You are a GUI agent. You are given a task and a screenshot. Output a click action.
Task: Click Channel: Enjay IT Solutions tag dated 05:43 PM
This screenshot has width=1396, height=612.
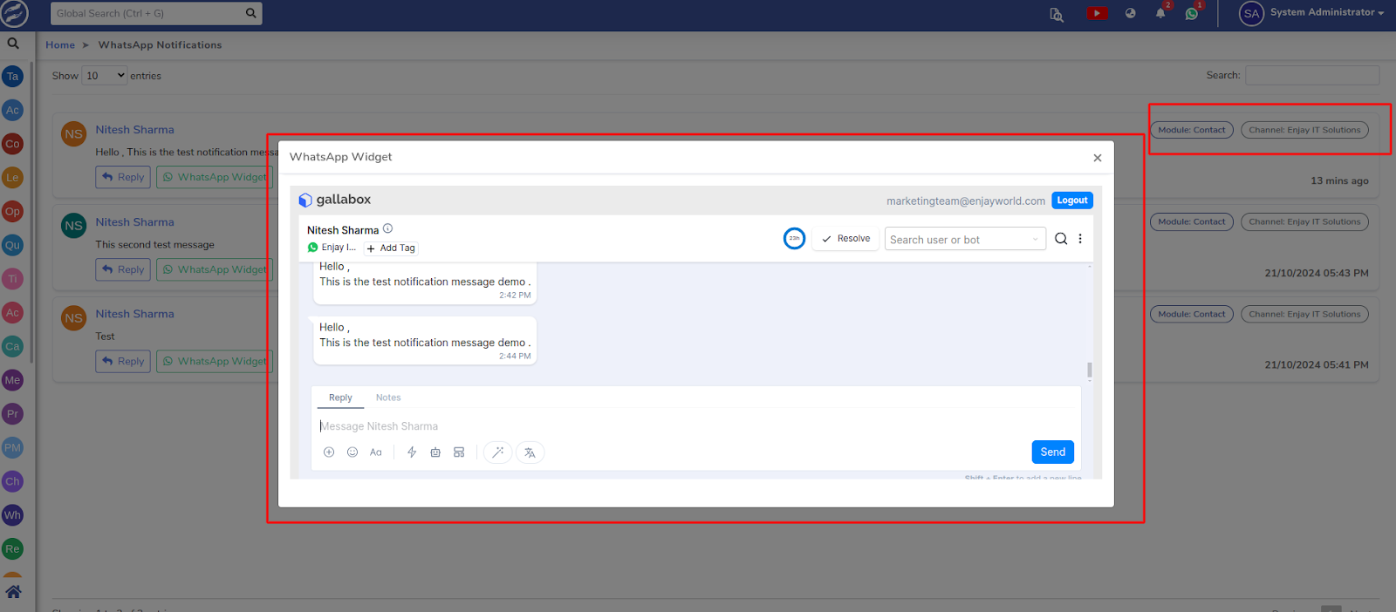click(1304, 222)
